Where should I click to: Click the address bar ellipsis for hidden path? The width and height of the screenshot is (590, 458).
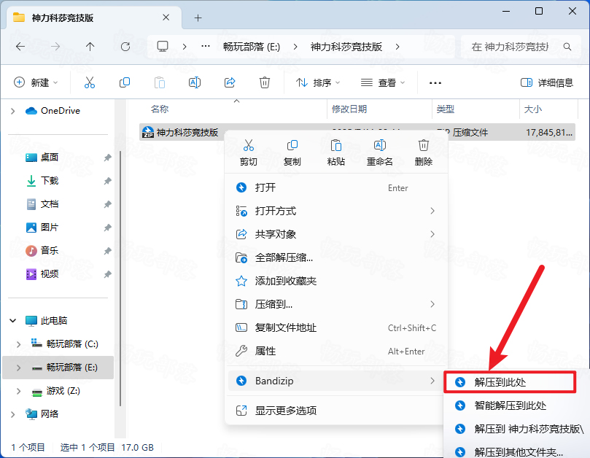(x=206, y=46)
